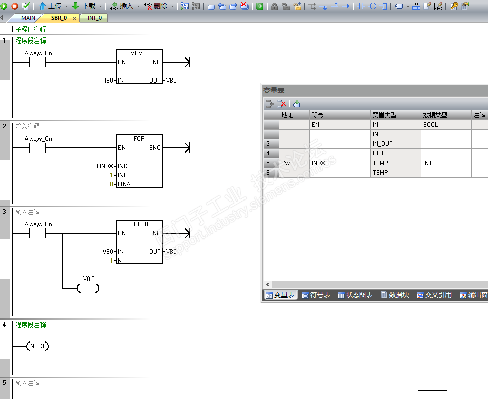Click the golden key password icon
The width and height of the screenshot is (488, 399).
[454, 6]
